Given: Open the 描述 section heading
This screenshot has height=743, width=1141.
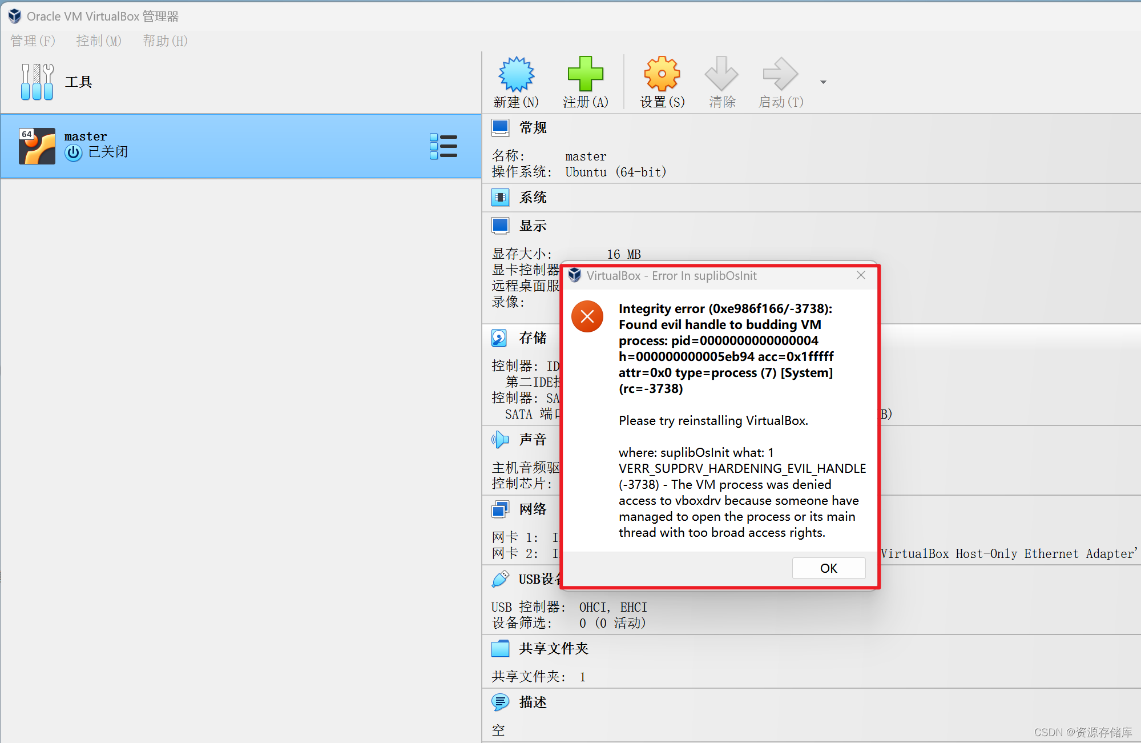Looking at the screenshot, I should pyautogui.click(x=533, y=702).
